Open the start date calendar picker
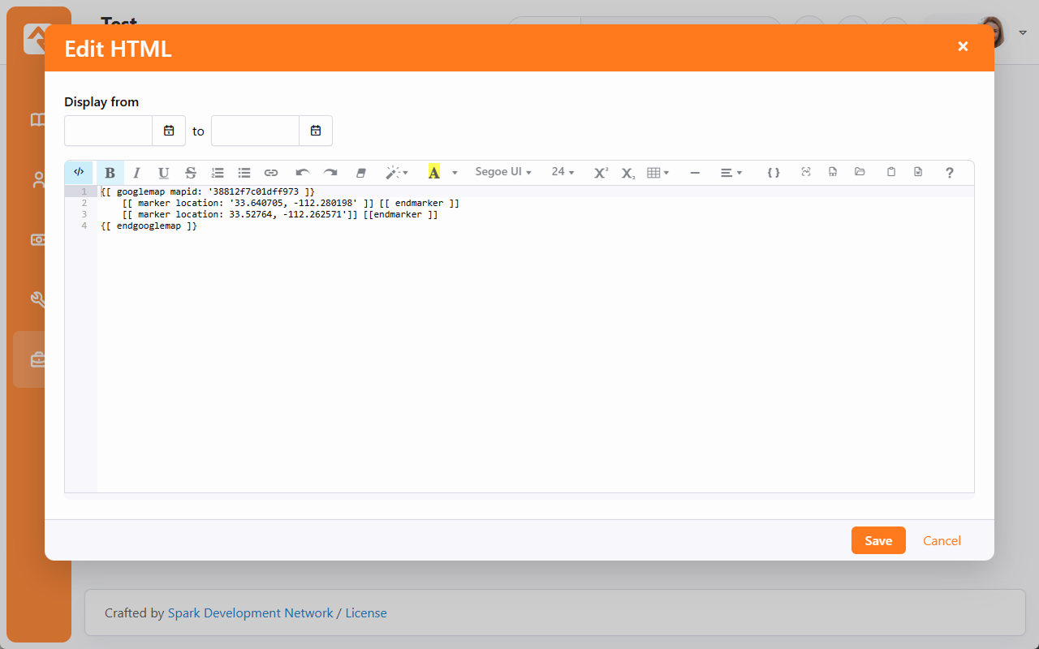Image resolution: width=1039 pixels, height=649 pixels. (169, 131)
